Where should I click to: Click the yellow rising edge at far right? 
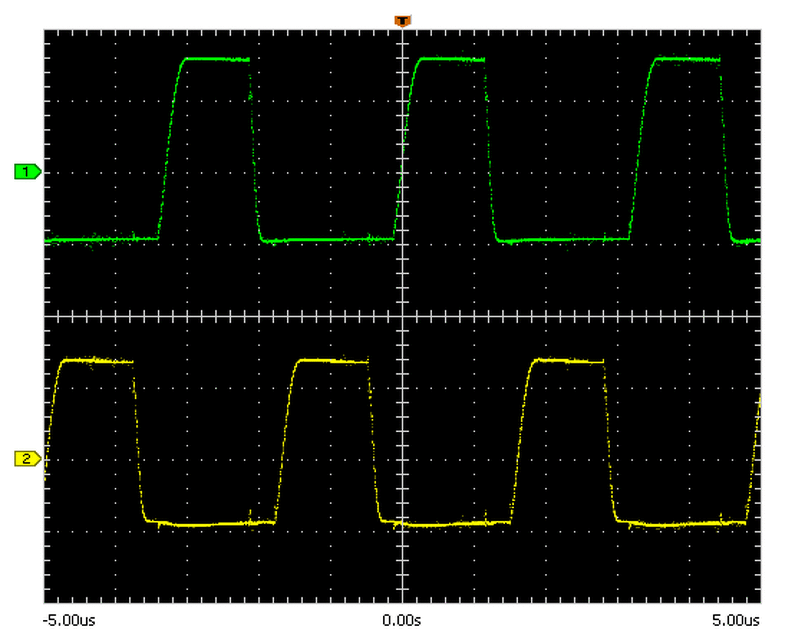(x=753, y=459)
